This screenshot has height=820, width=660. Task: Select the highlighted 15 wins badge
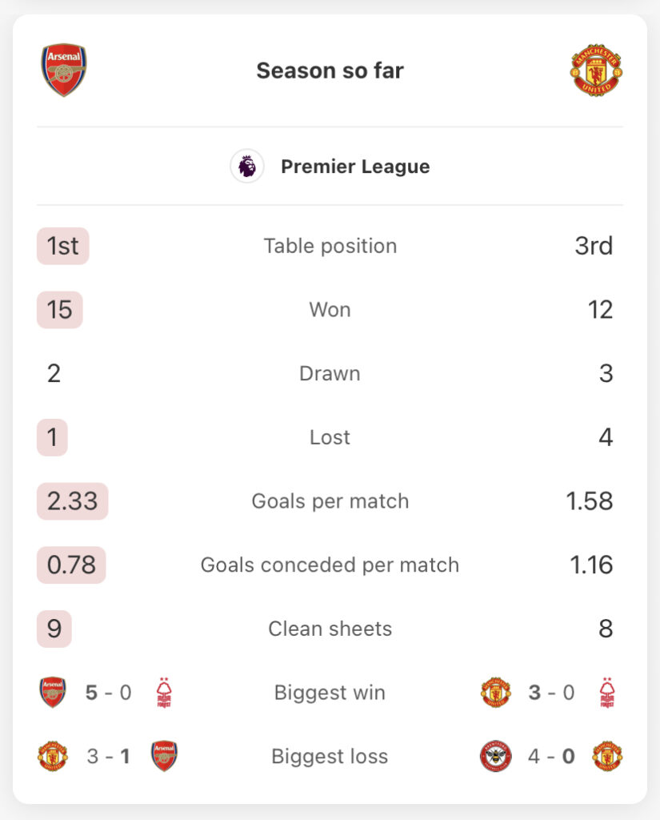59,310
